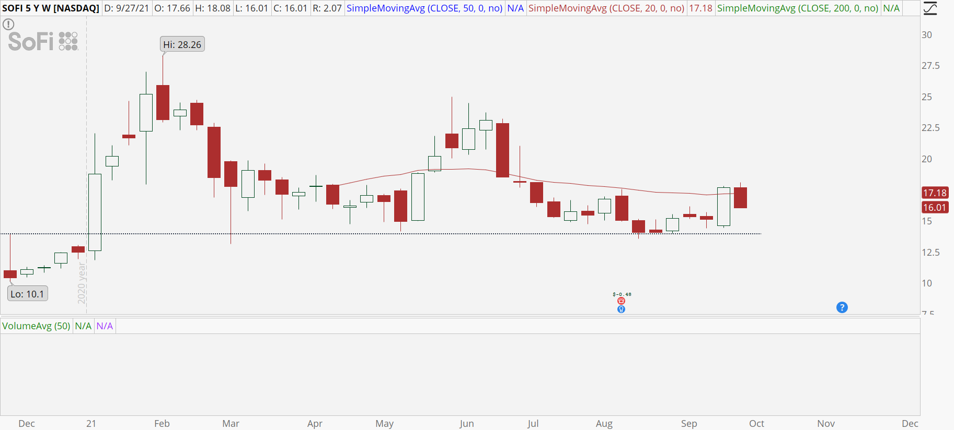Click the O: 17.66 open value
Viewport: 954px width, 430px height.
click(x=172, y=8)
